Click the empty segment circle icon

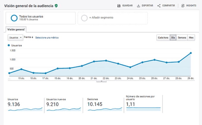(x=84, y=18)
